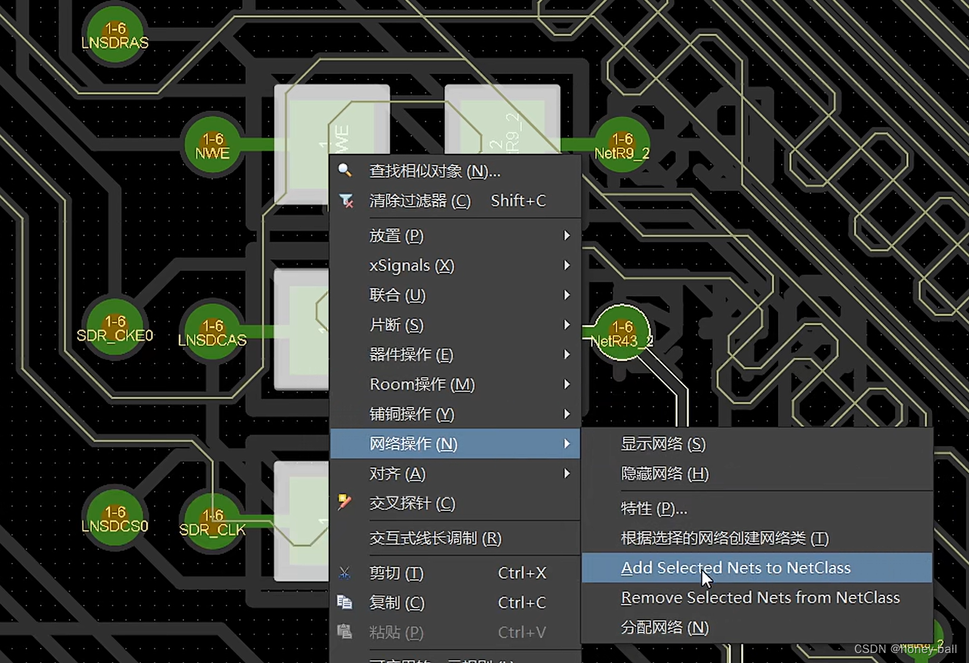
Task: Click the copy icon beside 复制
Action: click(345, 602)
